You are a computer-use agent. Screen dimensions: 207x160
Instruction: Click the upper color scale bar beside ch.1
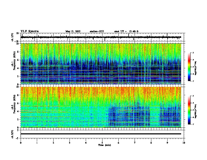[x=189, y=67]
